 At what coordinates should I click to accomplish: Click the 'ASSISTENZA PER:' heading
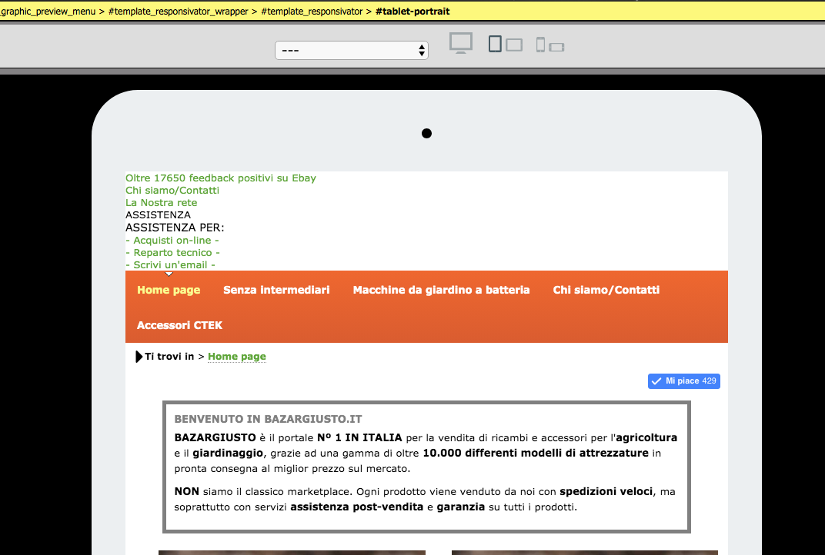pos(175,228)
